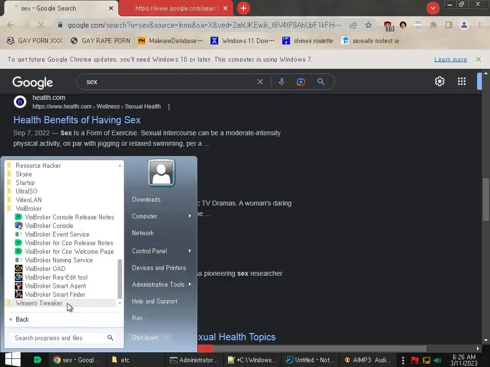Toggle the Chrome side panel icon
490x367 pixels.
pyautogui.click(x=449, y=25)
